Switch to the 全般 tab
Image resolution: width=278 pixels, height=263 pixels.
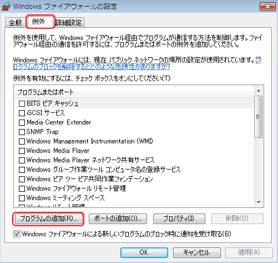pyautogui.click(x=15, y=22)
